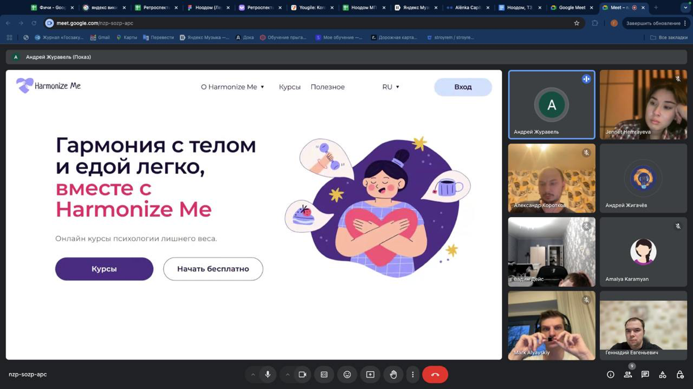Open Chrome three-dot menu

(685, 23)
